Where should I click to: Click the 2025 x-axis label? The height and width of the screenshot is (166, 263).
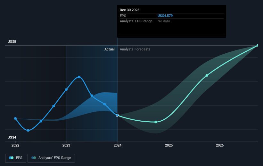(x=169, y=145)
